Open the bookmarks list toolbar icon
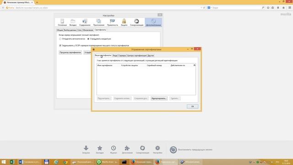The height and width of the screenshot is (165, 293). (x=273, y=8)
